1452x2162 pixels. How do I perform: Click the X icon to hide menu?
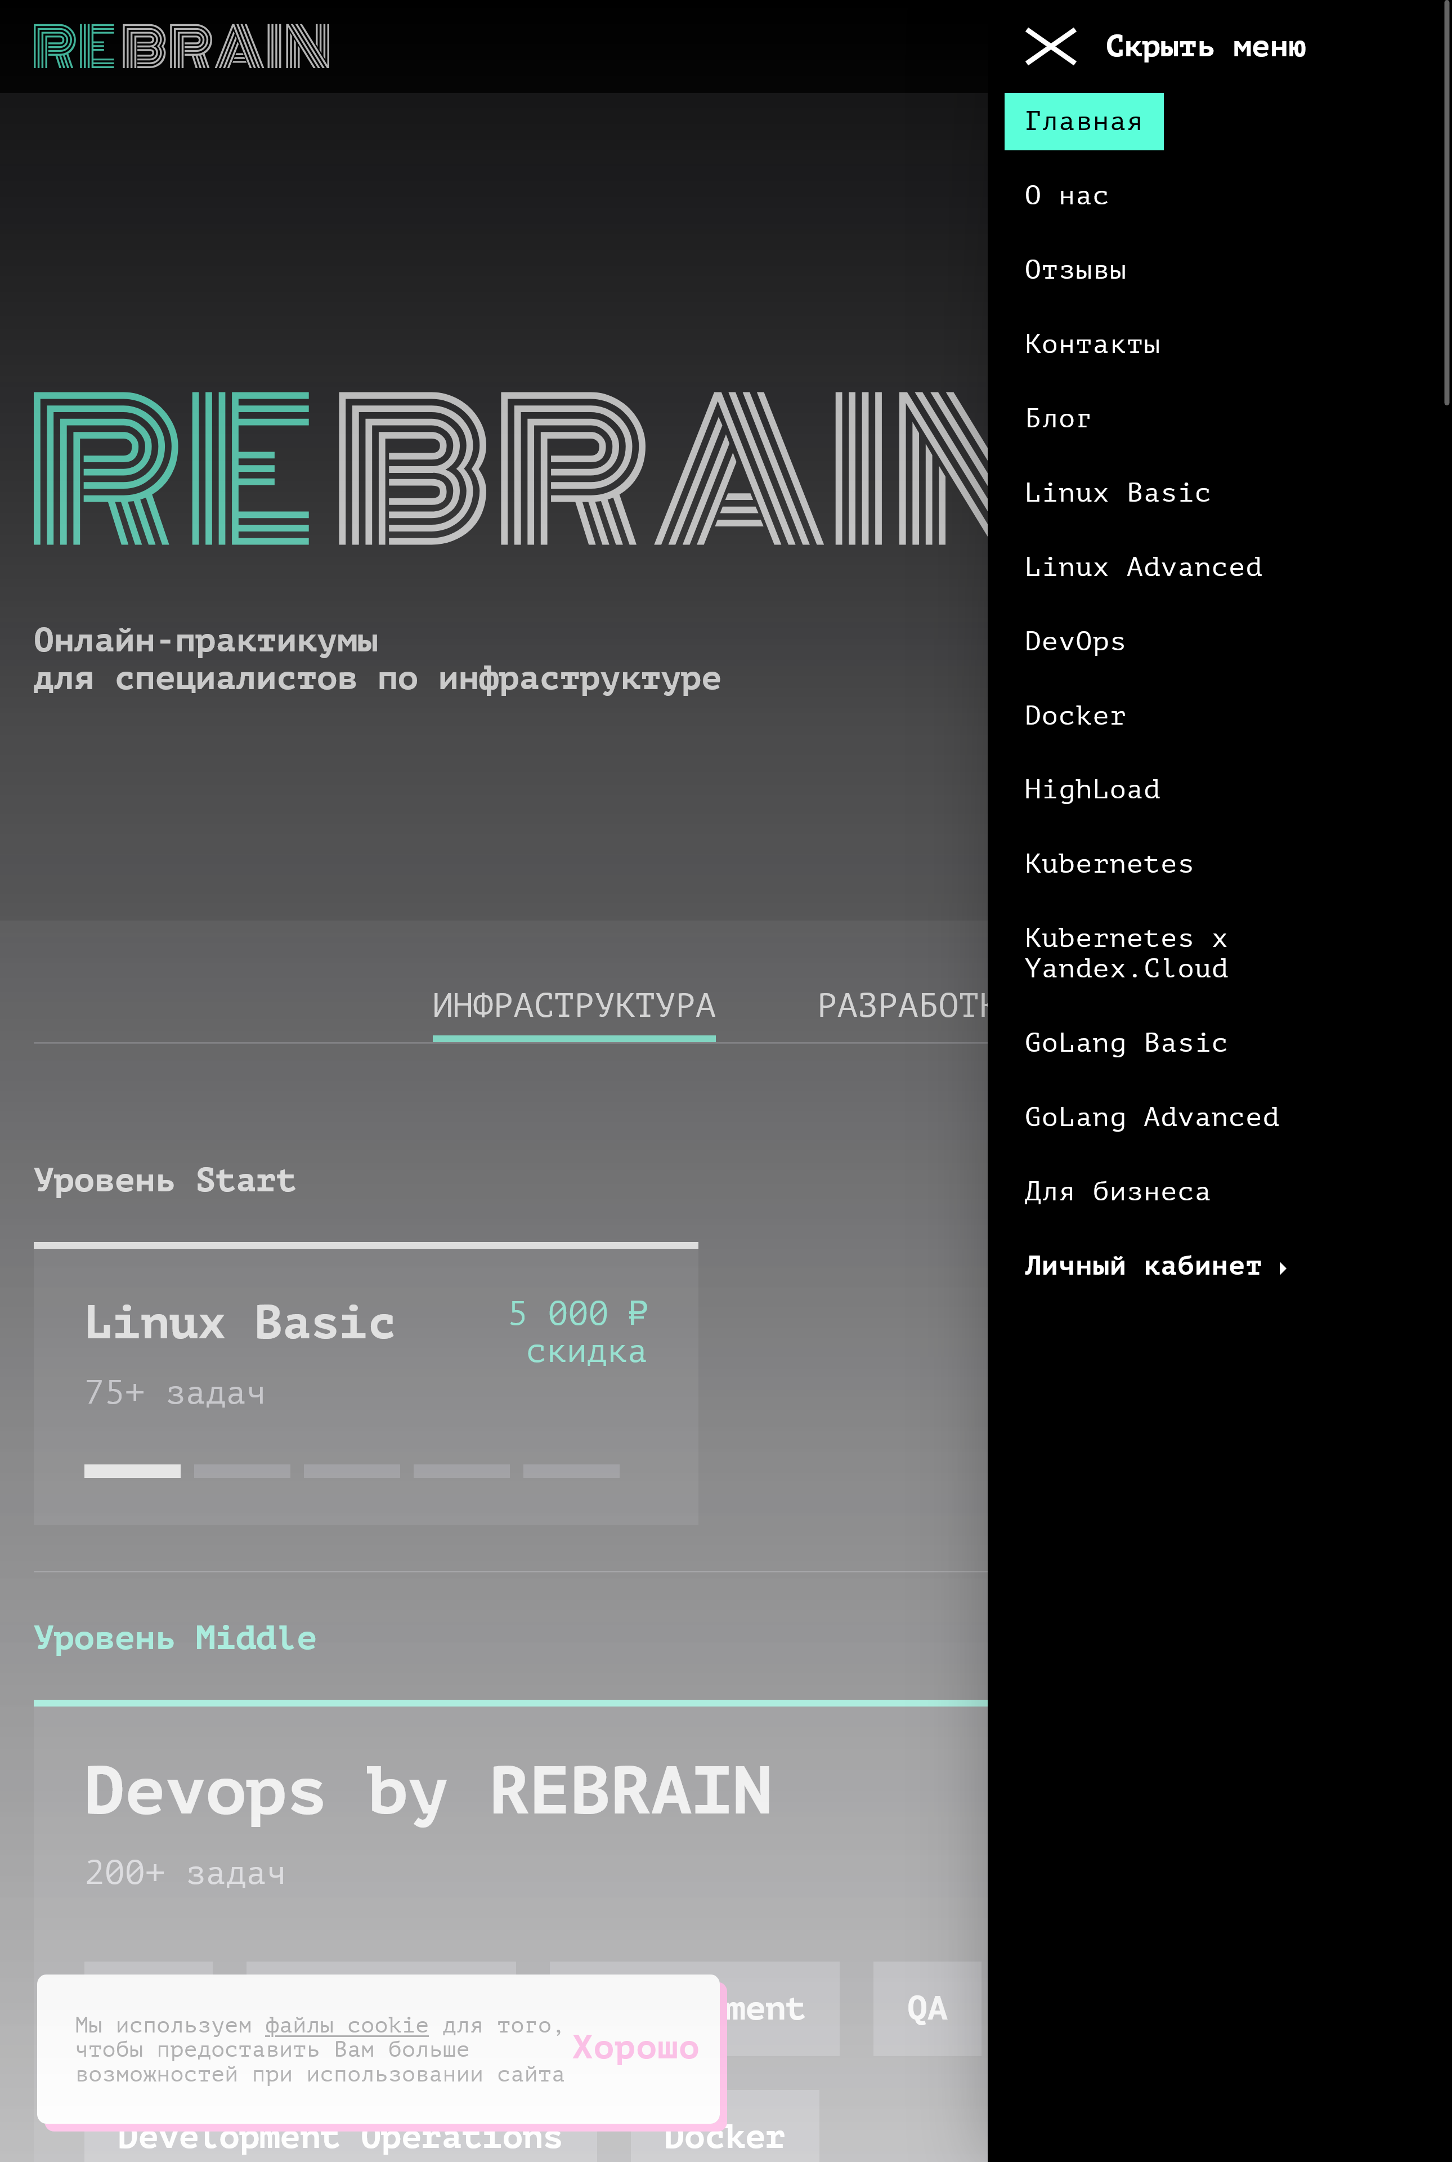[1050, 46]
